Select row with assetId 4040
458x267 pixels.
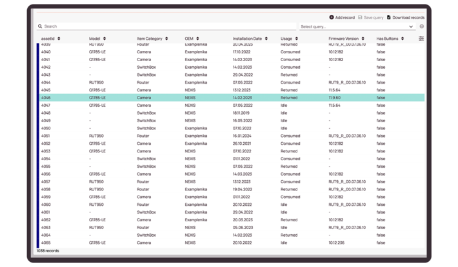coord(232,52)
